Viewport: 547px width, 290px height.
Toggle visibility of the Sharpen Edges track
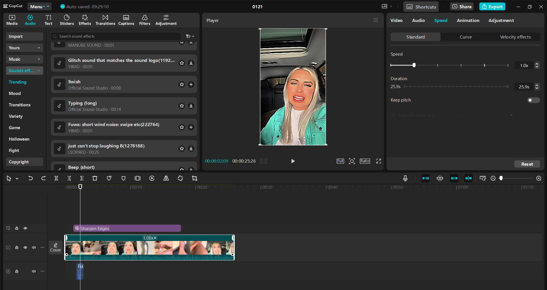coord(25,228)
